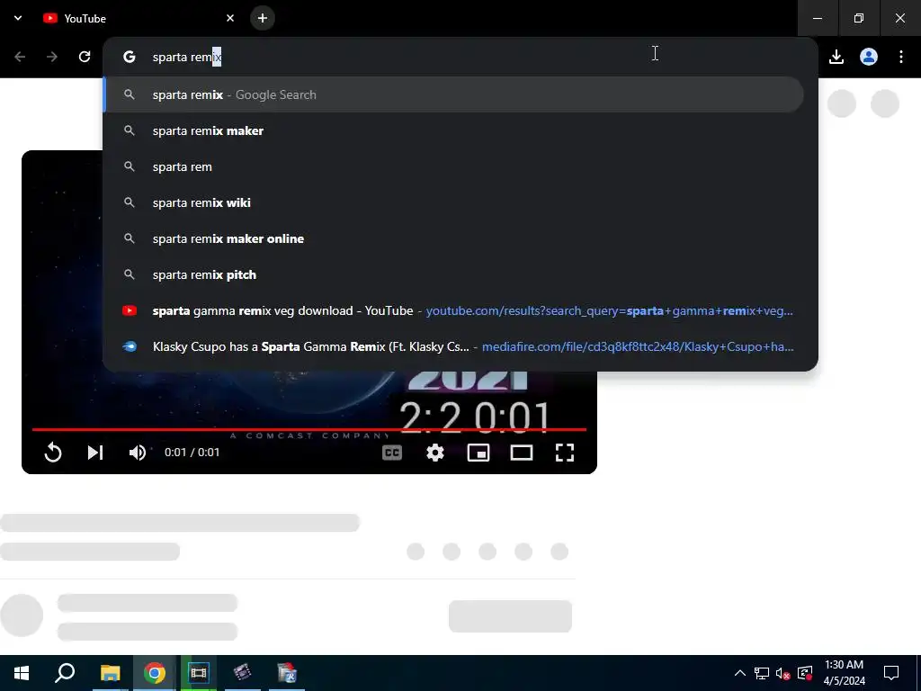Click the browser Forward arrow
Viewport: 921px width, 691px height.
tap(52, 57)
